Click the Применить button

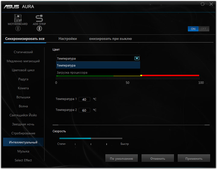194,158
